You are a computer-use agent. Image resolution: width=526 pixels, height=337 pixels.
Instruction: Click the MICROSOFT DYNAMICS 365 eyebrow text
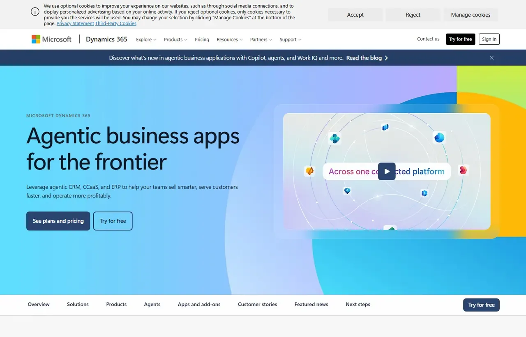click(x=58, y=116)
